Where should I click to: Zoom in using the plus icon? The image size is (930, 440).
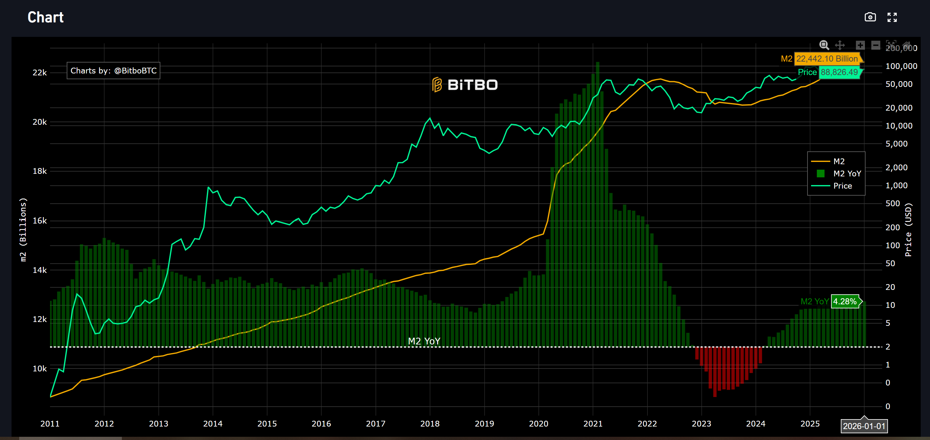tap(861, 45)
